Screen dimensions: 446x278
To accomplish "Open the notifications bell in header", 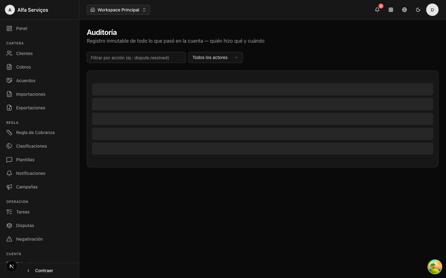I will point(377,10).
